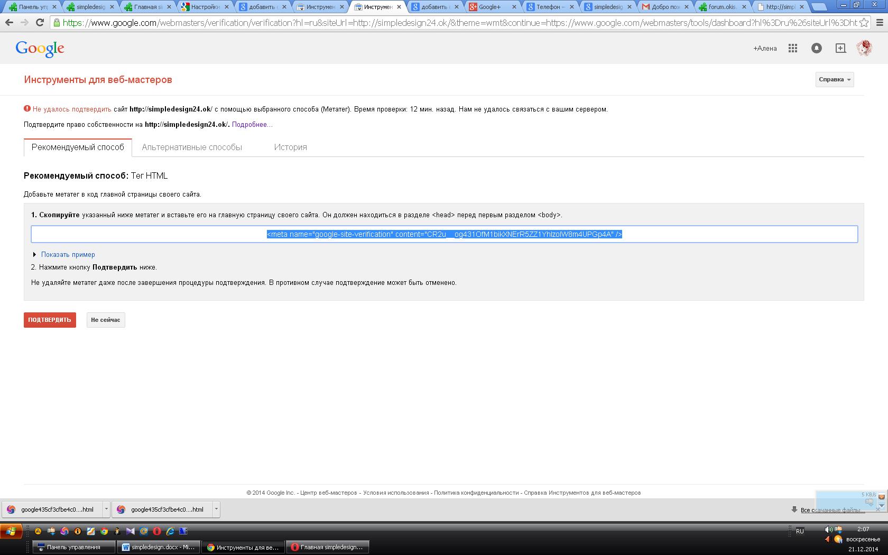The height and width of the screenshot is (555, 888).
Task: Reload the page with the refresh icon
Action: tap(40, 23)
